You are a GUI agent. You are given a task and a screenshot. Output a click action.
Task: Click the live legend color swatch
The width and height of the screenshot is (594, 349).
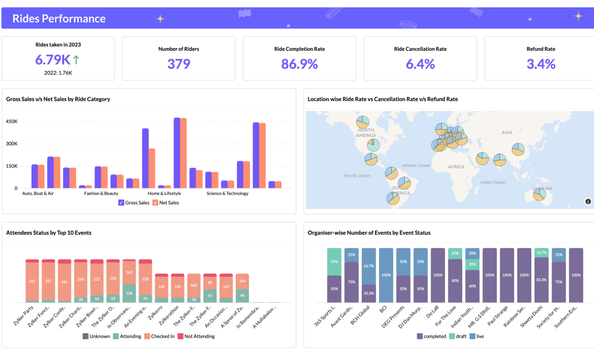(x=472, y=336)
